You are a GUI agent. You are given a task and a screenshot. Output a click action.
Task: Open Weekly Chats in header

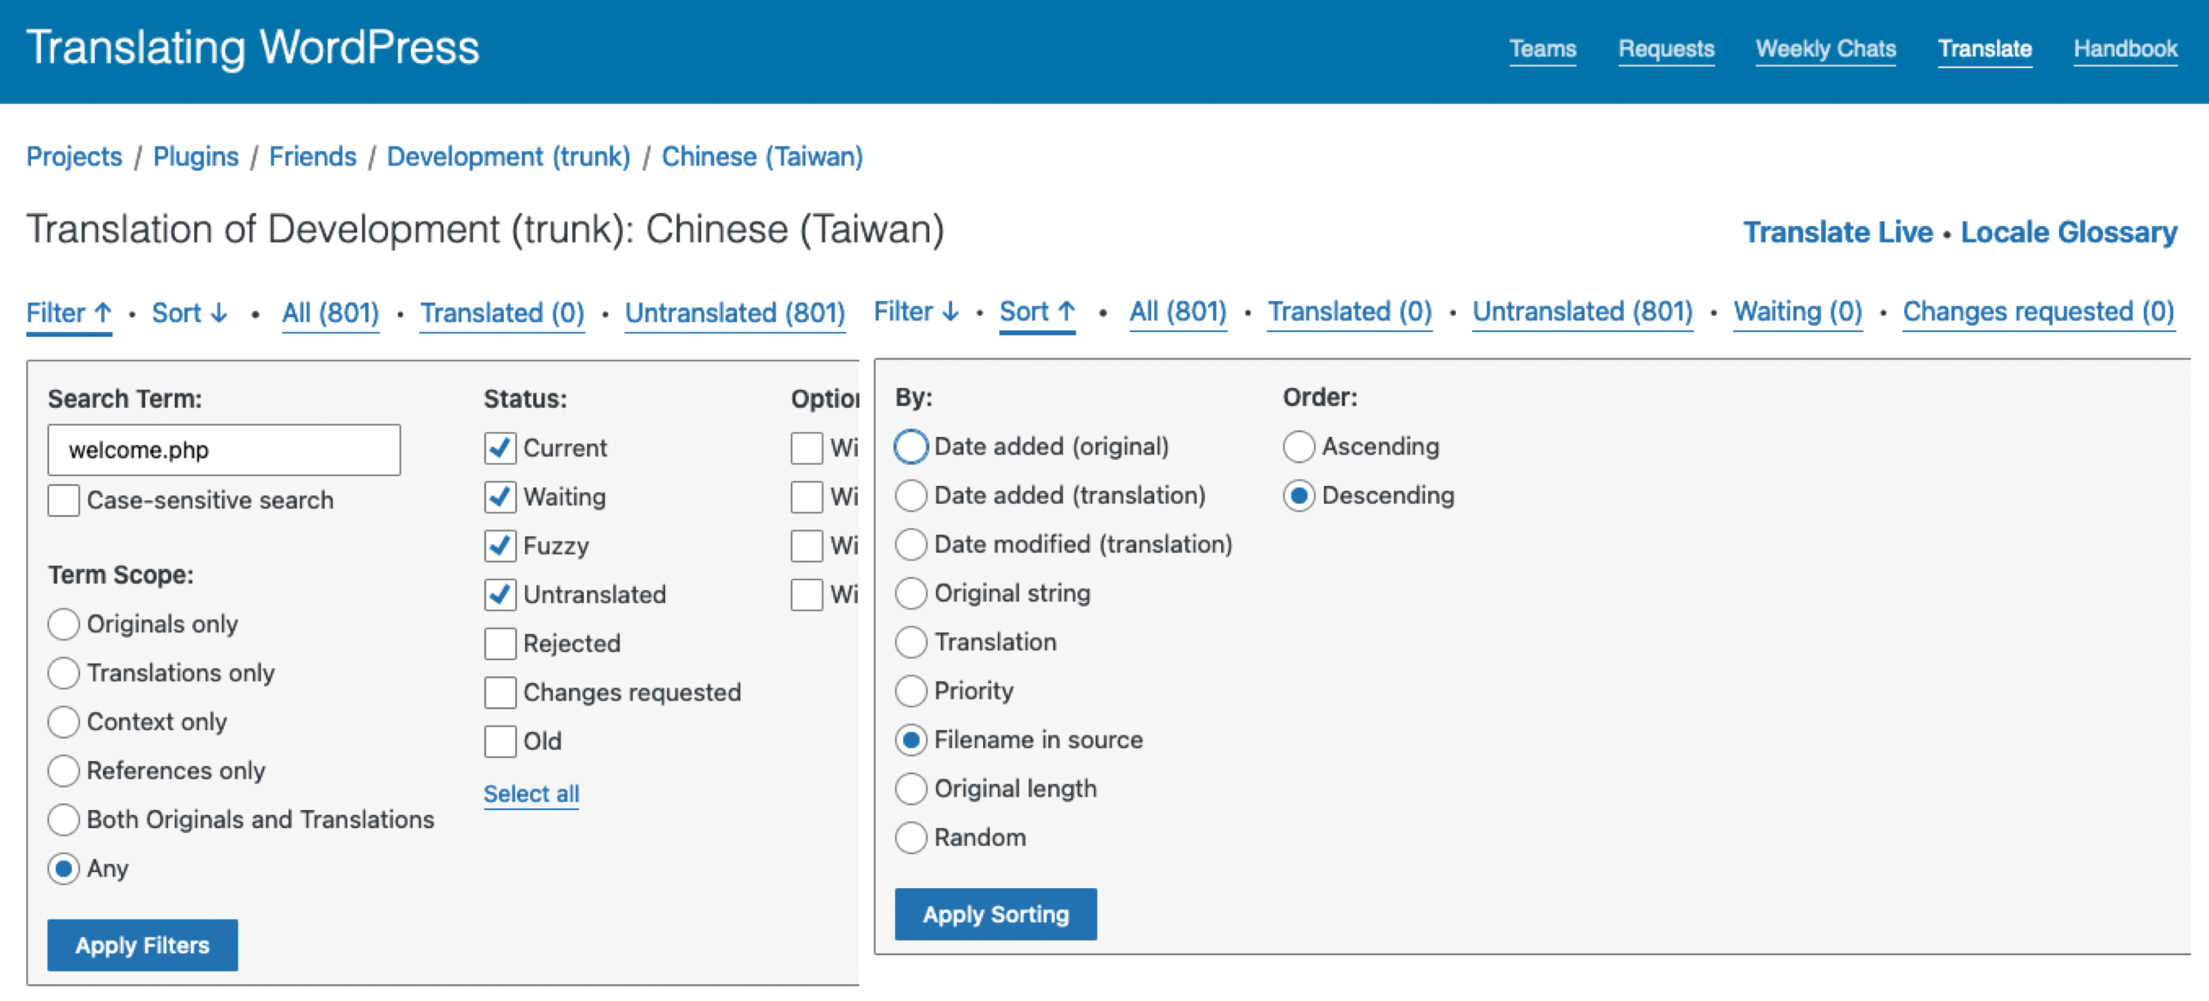pos(1825,49)
